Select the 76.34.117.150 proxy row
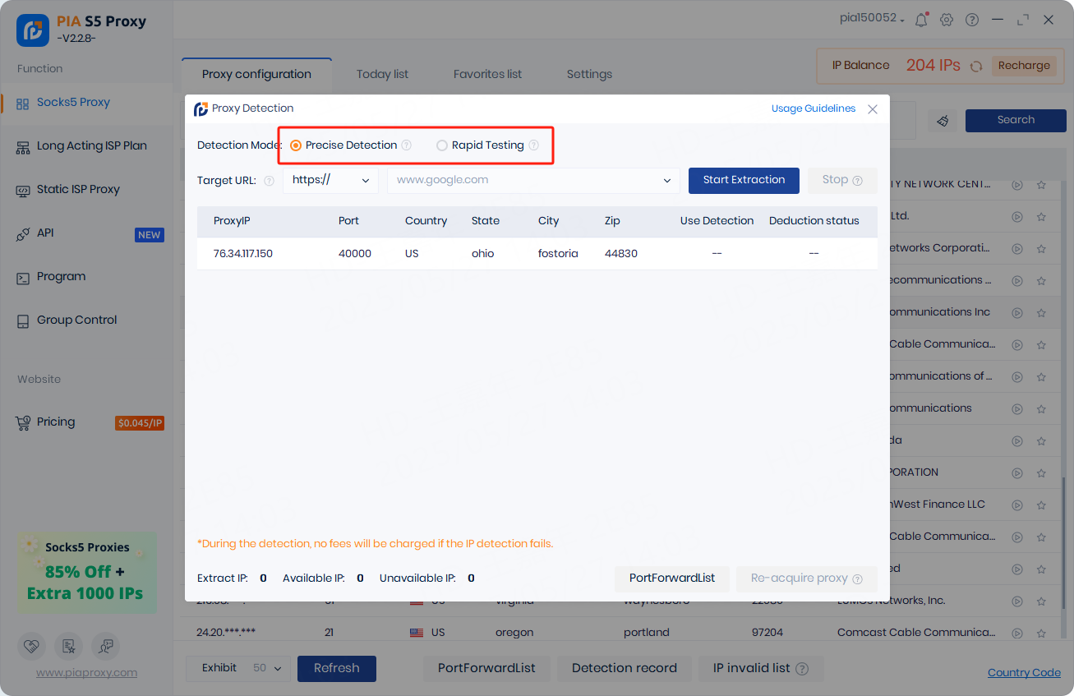Screen dimensions: 1074x696 pos(243,254)
